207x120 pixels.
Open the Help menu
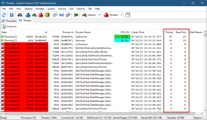97,9
